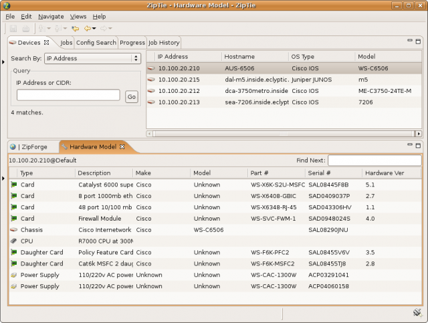This screenshot has height=323, width=428.
Task: Click the grayed Forward arrow icon
Action: (x=104, y=28)
